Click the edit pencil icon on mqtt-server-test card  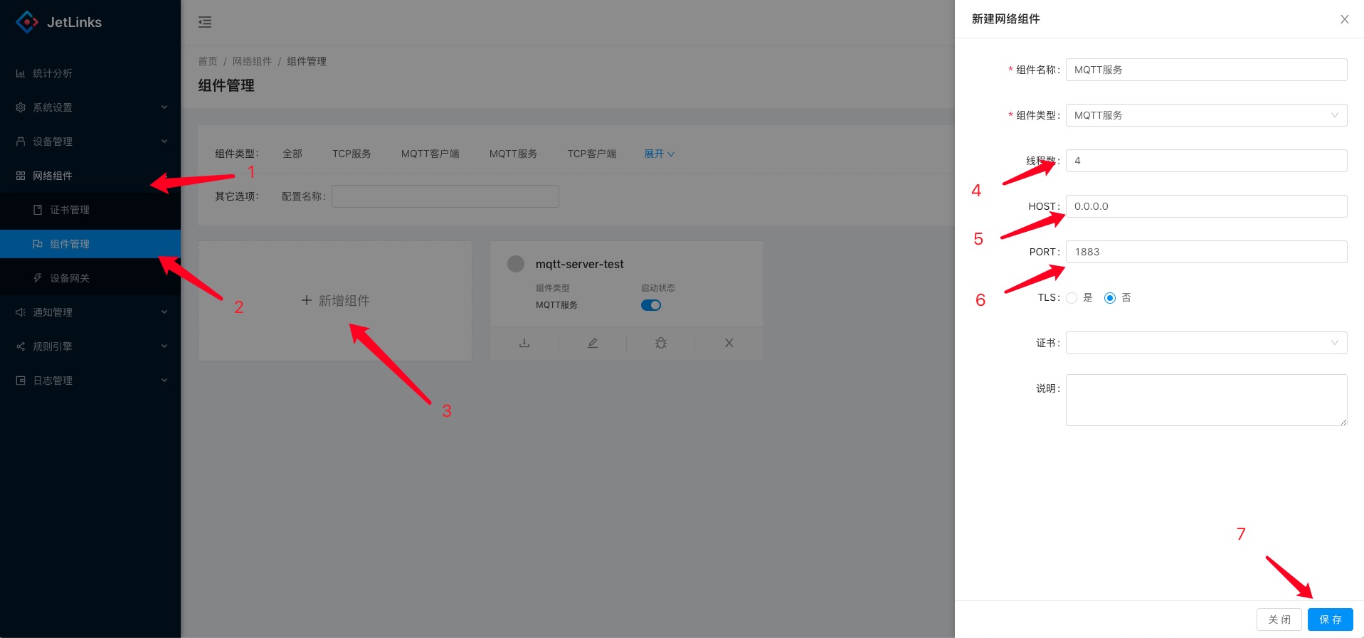pyautogui.click(x=592, y=343)
